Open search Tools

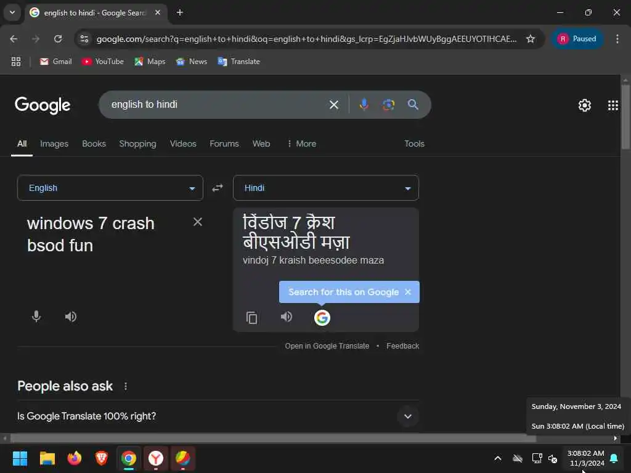(414, 144)
